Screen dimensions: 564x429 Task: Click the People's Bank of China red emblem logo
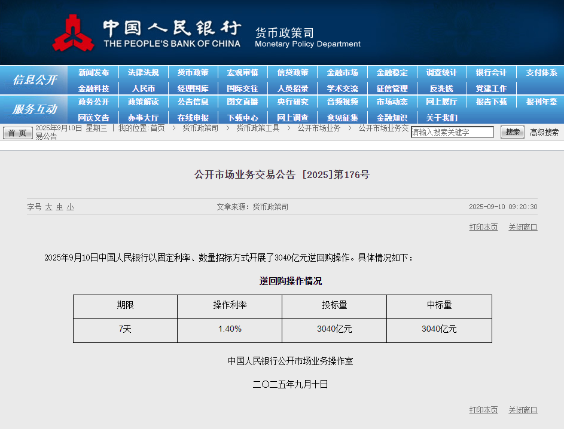[x=74, y=32]
